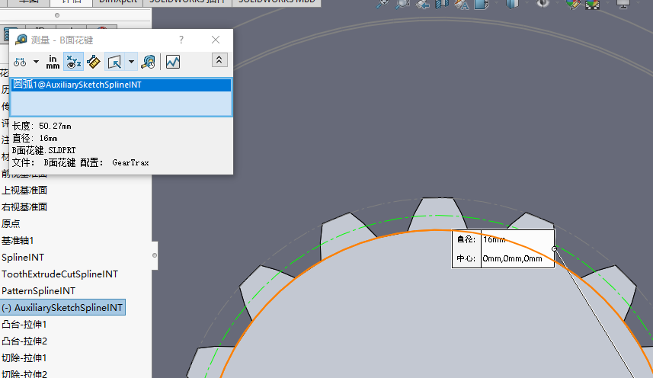The height and width of the screenshot is (378, 653).
Task: Click the Zoom to Fit view icon
Action: coord(383,4)
